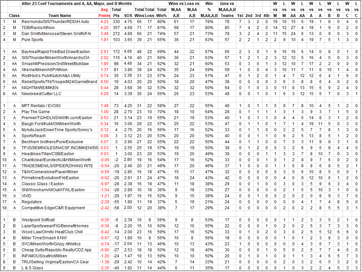This screenshot has height=272, width=362.
Task: Click the 'Play The Game' cell
Action: click(x=59, y=112)
